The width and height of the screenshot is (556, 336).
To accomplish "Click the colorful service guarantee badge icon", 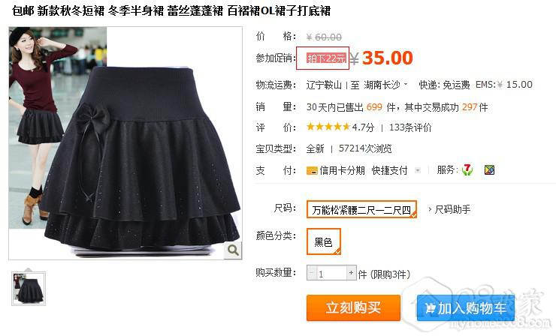I will (489, 170).
